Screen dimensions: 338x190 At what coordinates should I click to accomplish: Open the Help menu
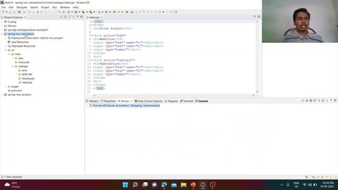click(x=76, y=7)
